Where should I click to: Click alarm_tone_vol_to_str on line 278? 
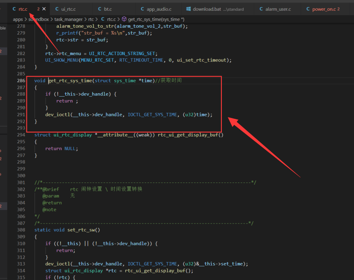[x=86, y=26]
